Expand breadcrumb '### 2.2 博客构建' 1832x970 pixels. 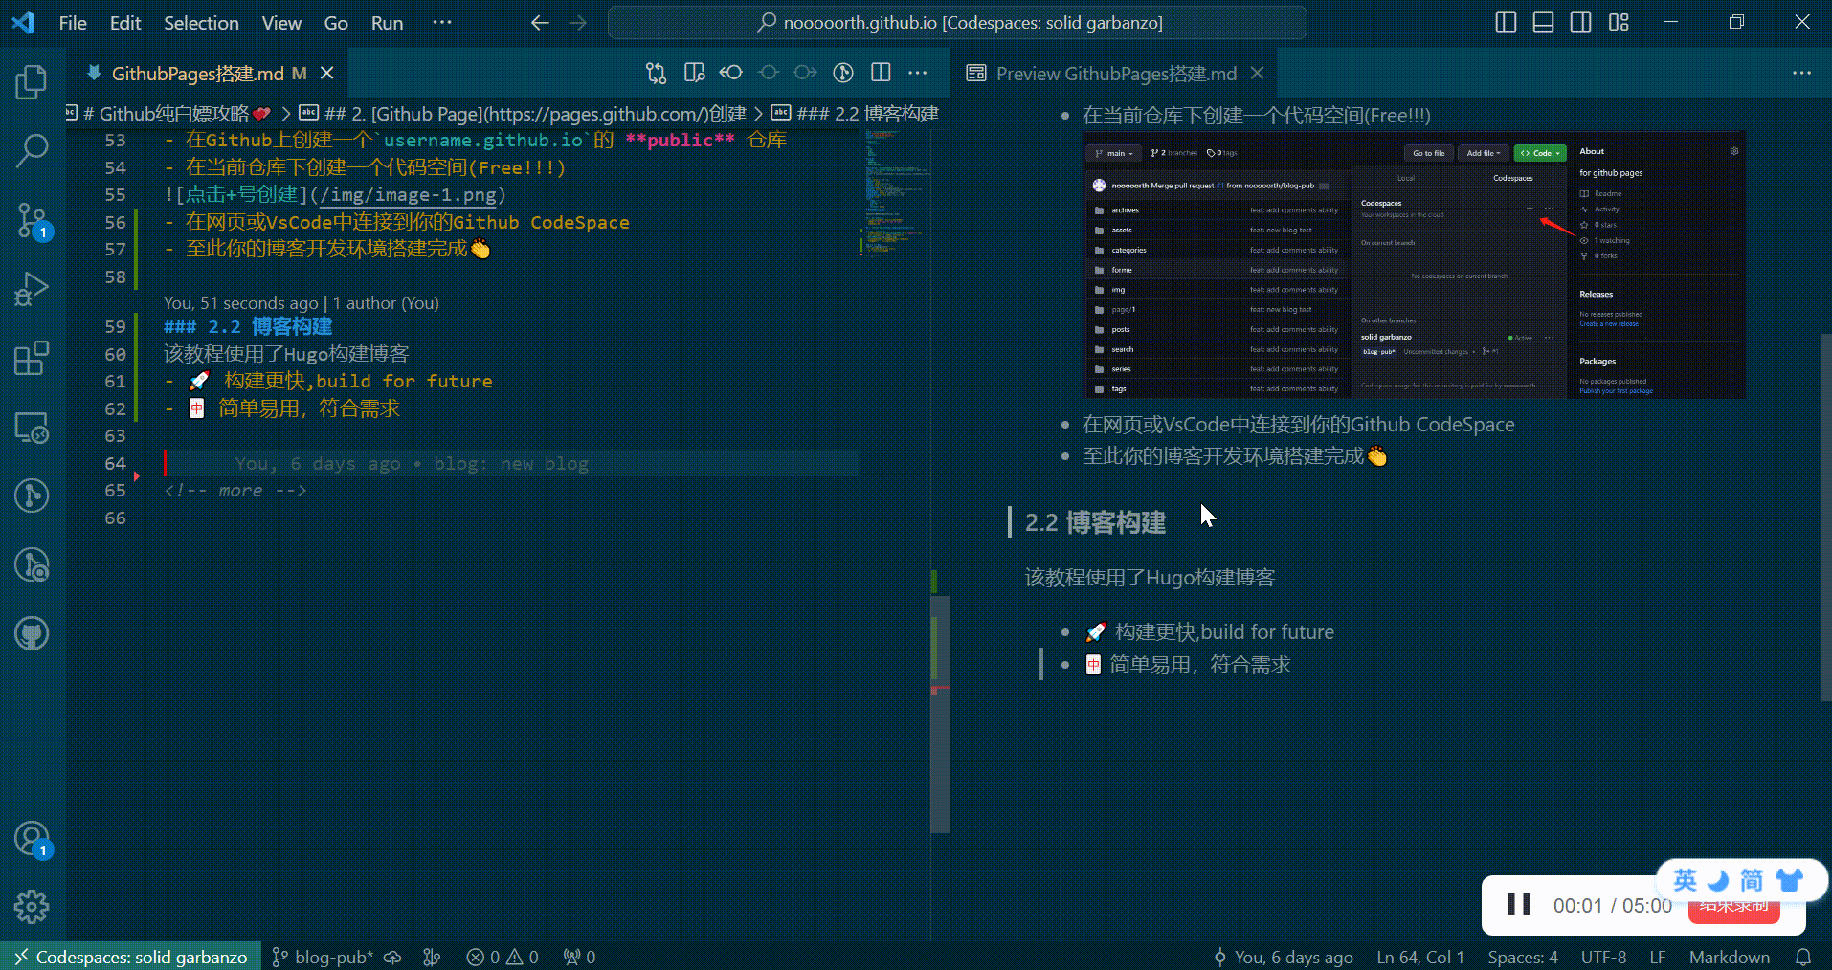[x=855, y=114]
